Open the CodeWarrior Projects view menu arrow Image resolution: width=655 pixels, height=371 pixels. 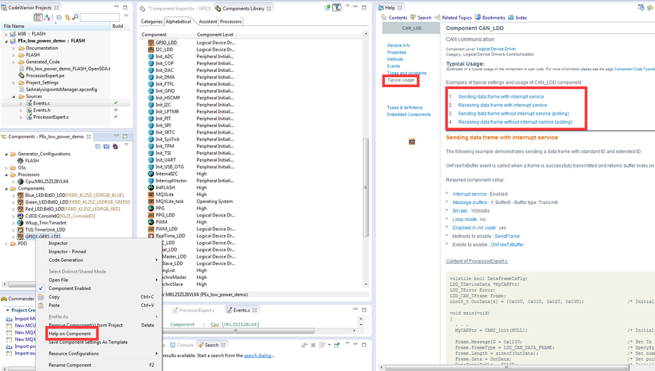pos(127,16)
